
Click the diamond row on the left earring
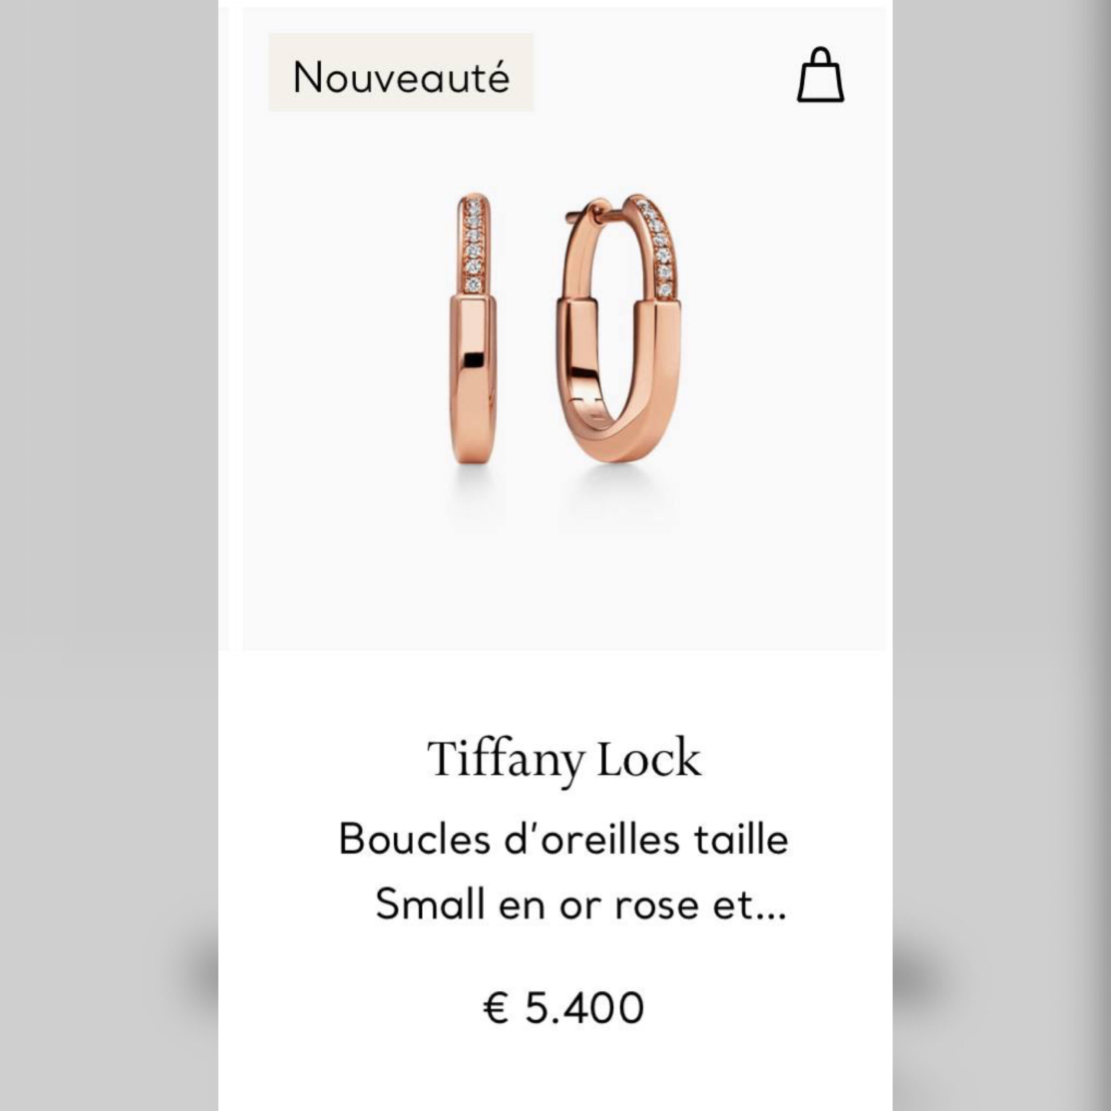click(x=473, y=244)
